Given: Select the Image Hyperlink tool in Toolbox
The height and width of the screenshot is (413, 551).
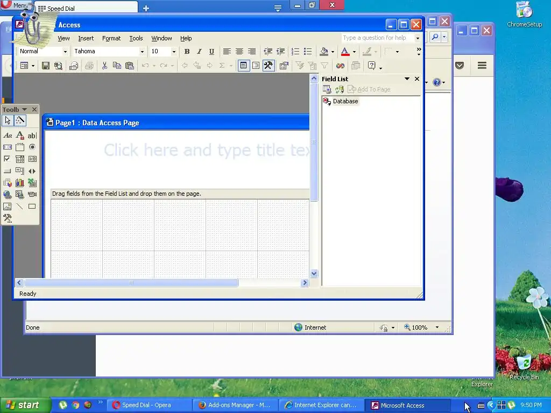Looking at the screenshot, I should click(20, 195).
